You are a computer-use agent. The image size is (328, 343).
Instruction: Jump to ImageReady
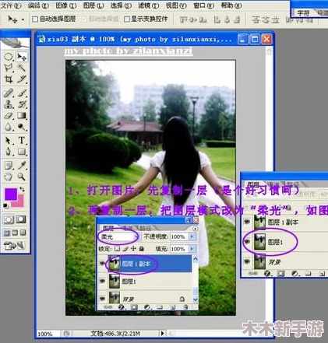[x=14, y=245]
